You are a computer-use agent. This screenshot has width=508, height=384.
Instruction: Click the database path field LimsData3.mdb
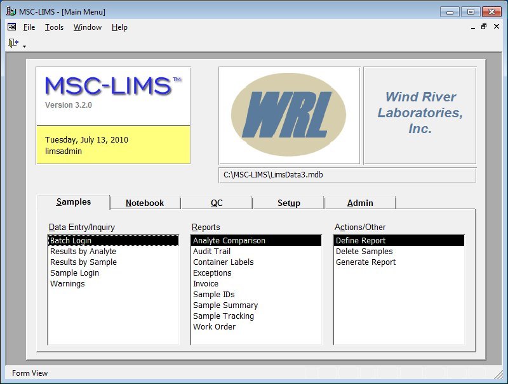347,175
